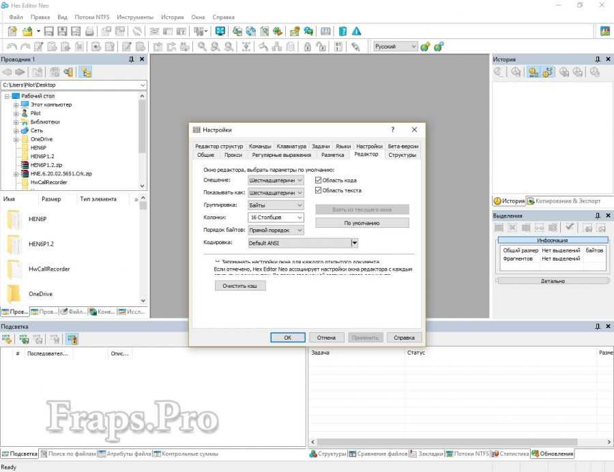Click the Размер column header

tap(51, 198)
